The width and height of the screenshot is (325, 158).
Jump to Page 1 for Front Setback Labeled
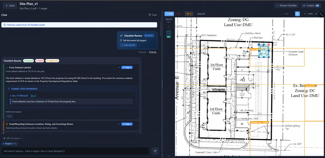click(127, 67)
